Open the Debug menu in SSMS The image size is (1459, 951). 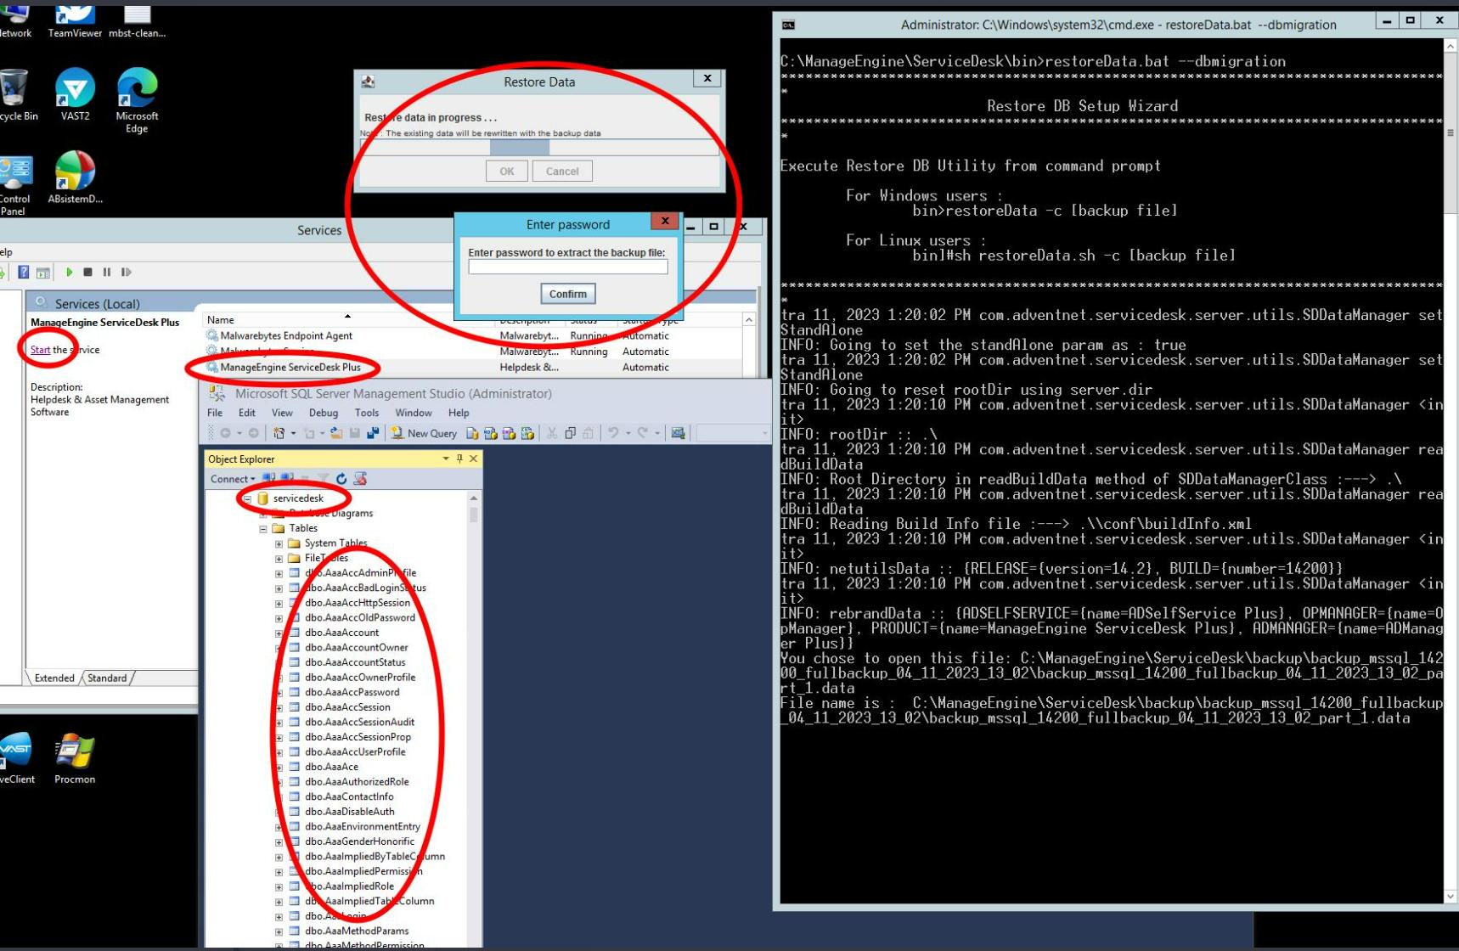[x=324, y=413]
